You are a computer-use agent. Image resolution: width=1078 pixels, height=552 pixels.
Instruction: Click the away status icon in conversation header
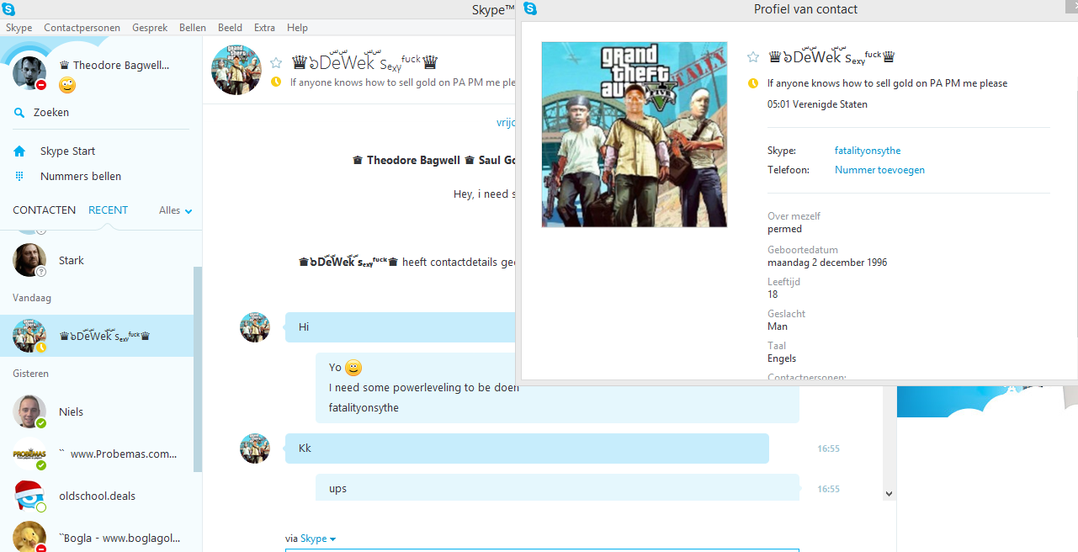pyautogui.click(x=276, y=82)
